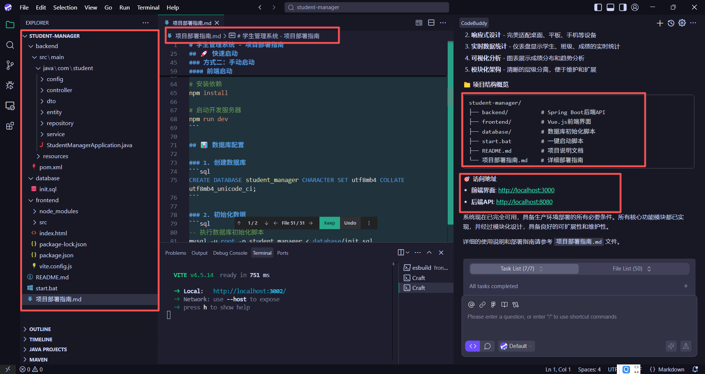Switch to the Problems tab
Screen dimensions: 705x374
click(x=176, y=253)
